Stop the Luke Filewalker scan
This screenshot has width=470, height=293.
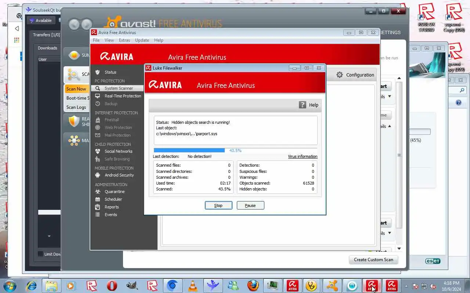[x=218, y=205]
